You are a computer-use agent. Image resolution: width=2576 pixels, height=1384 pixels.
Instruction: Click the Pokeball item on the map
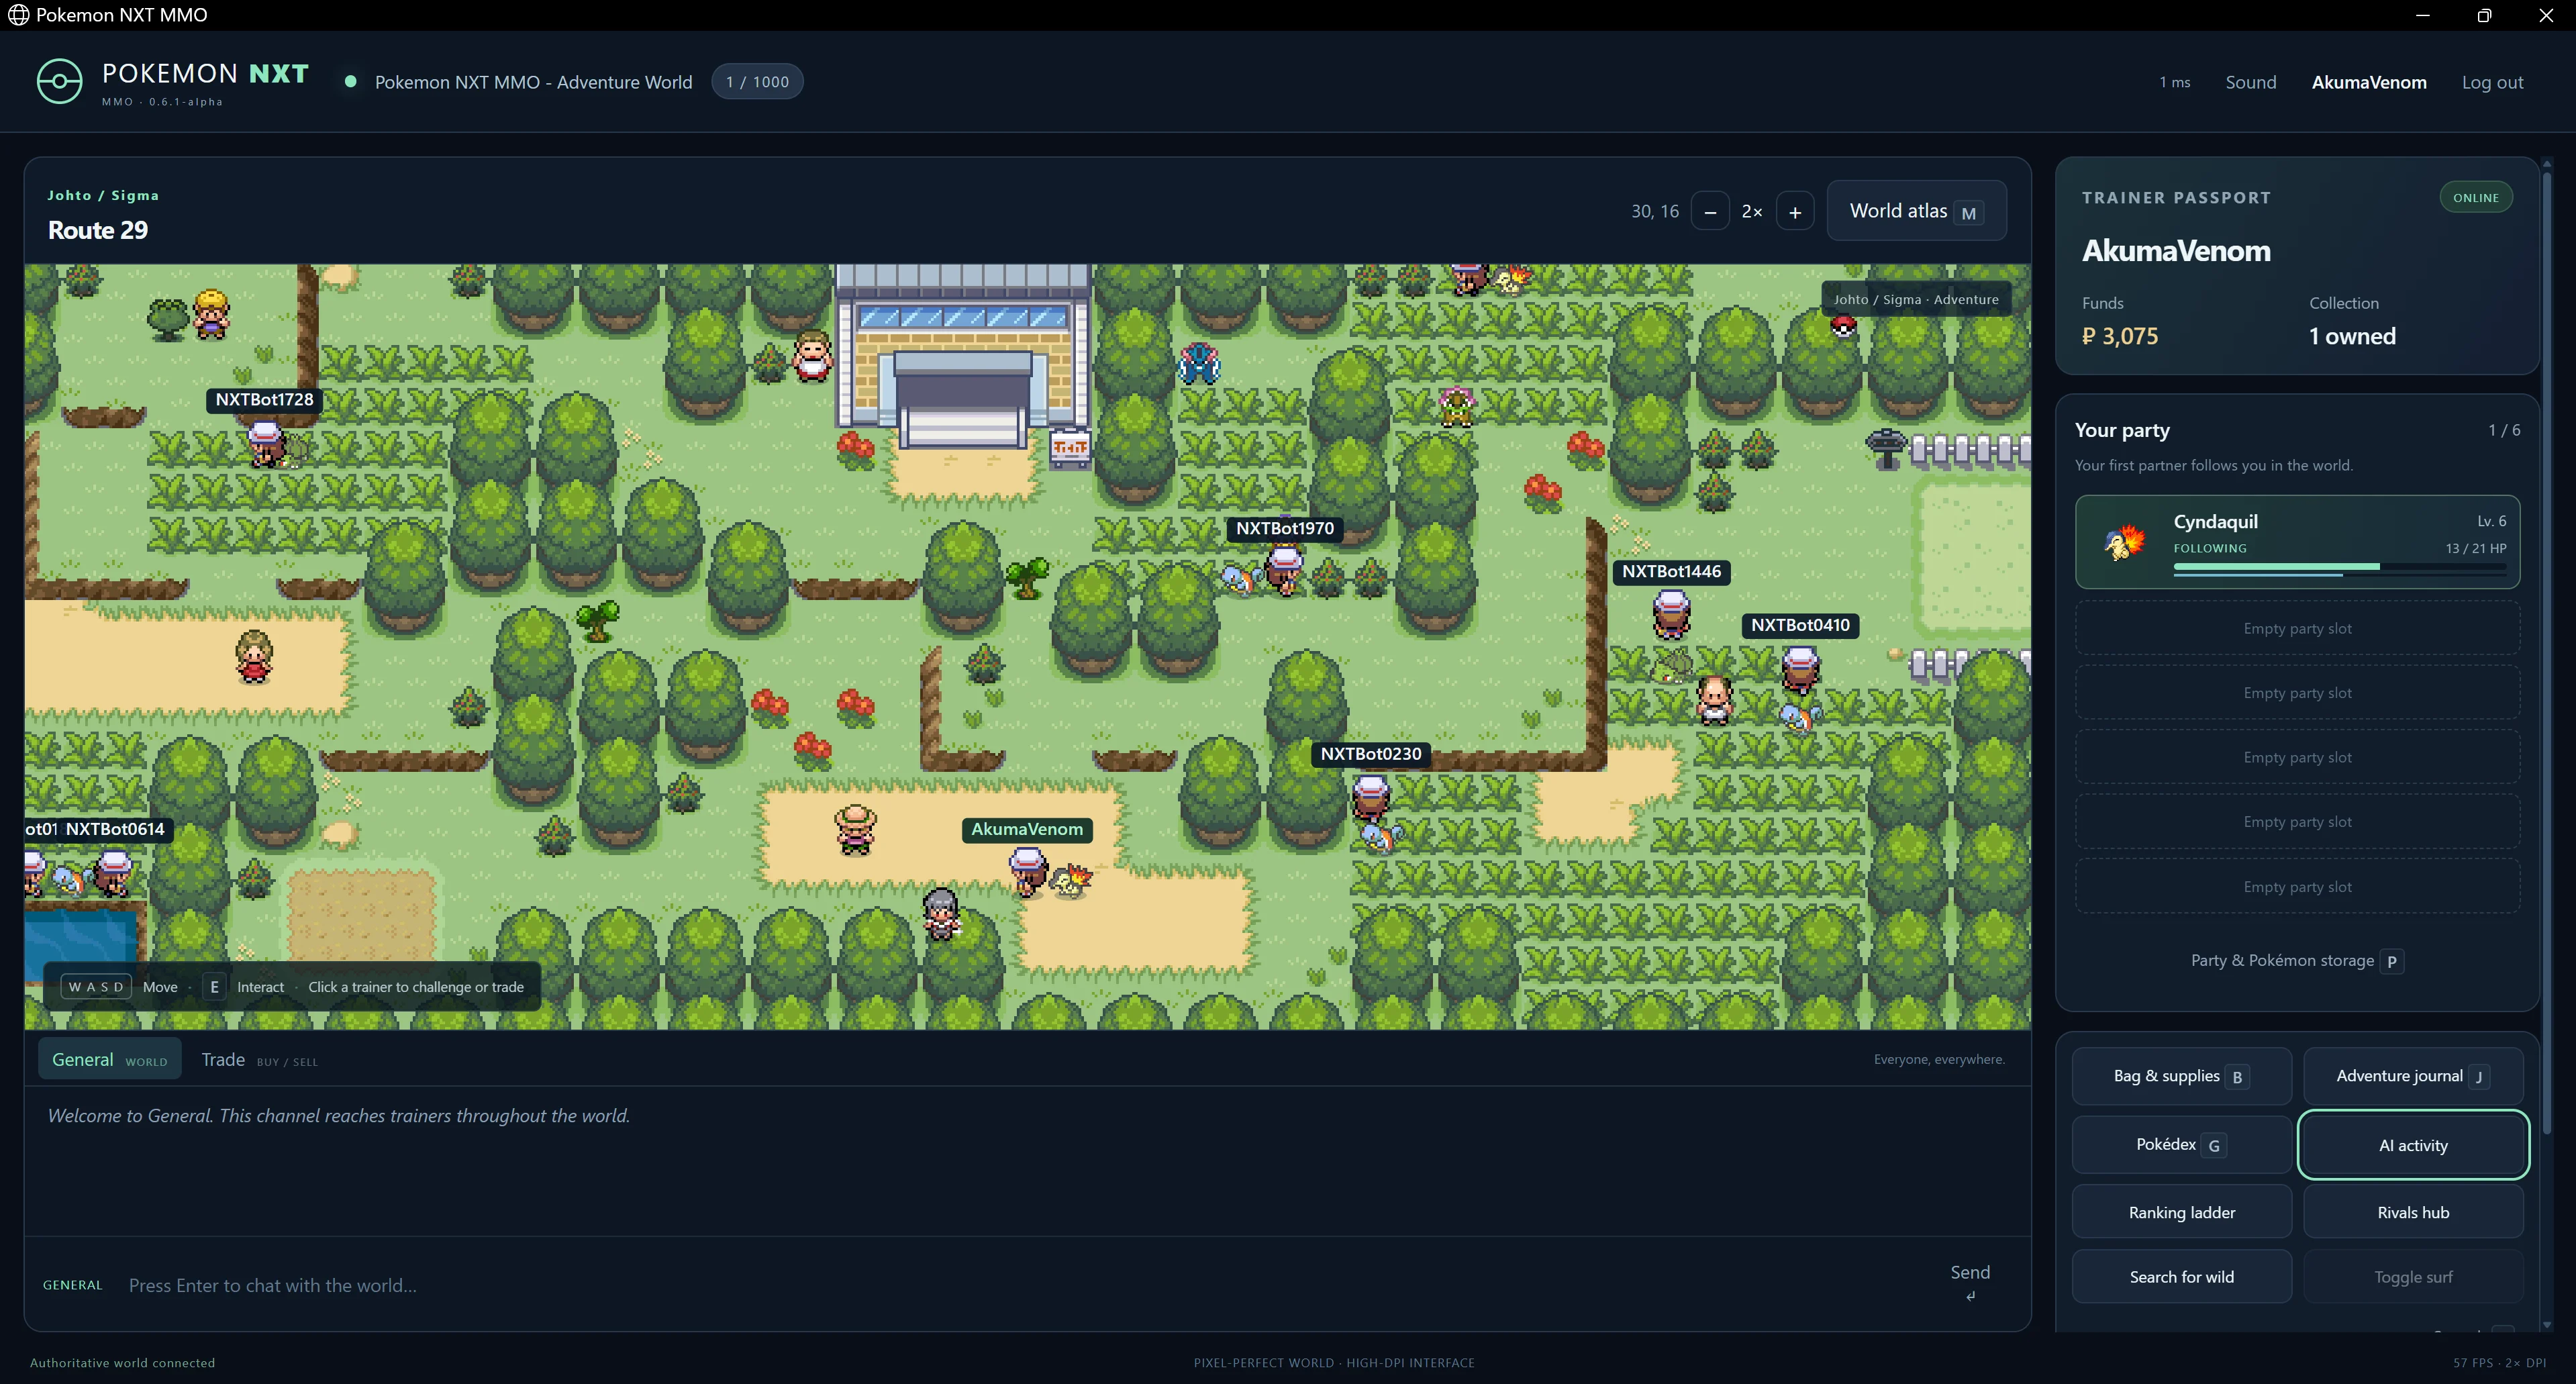1843,327
